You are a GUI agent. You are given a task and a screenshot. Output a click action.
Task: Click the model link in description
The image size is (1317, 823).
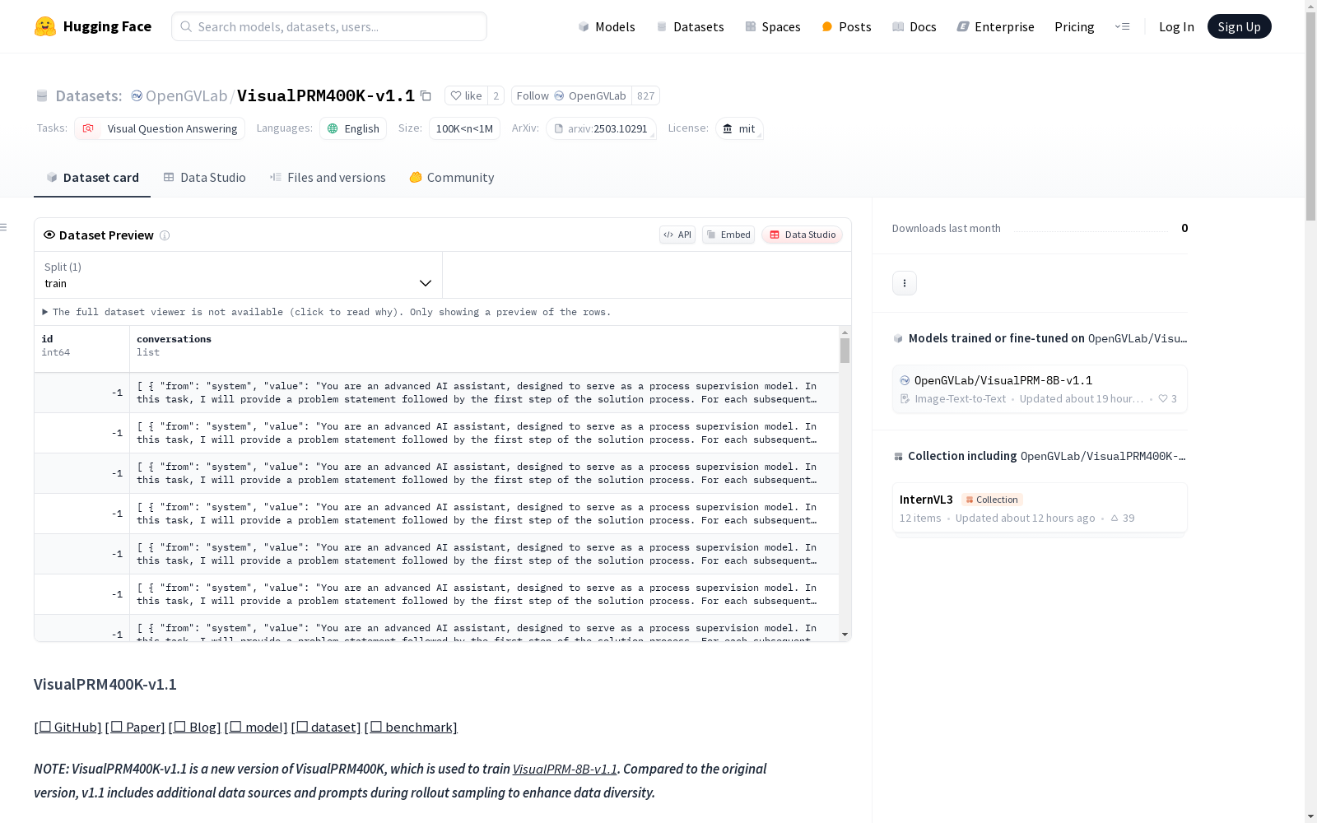(x=256, y=728)
